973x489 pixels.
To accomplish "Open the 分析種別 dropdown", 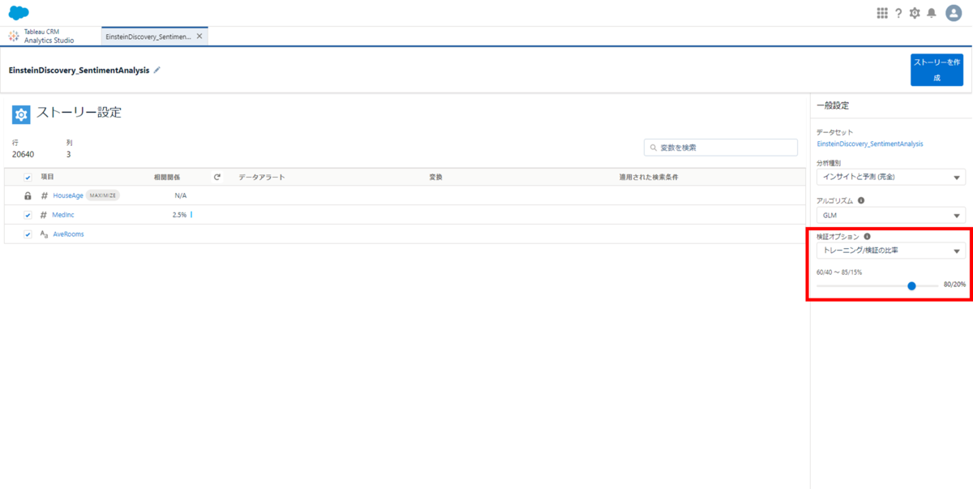I will pos(890,177).
